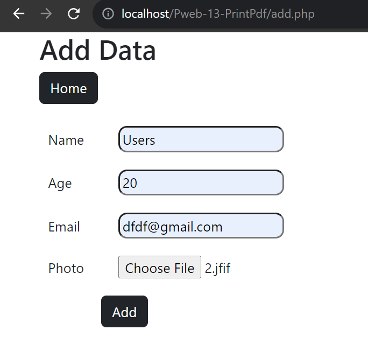Image resolution: width=368 pixels, height=351 pixels.
Task: View site information via the info icon
Action: (x=108, y=13)
